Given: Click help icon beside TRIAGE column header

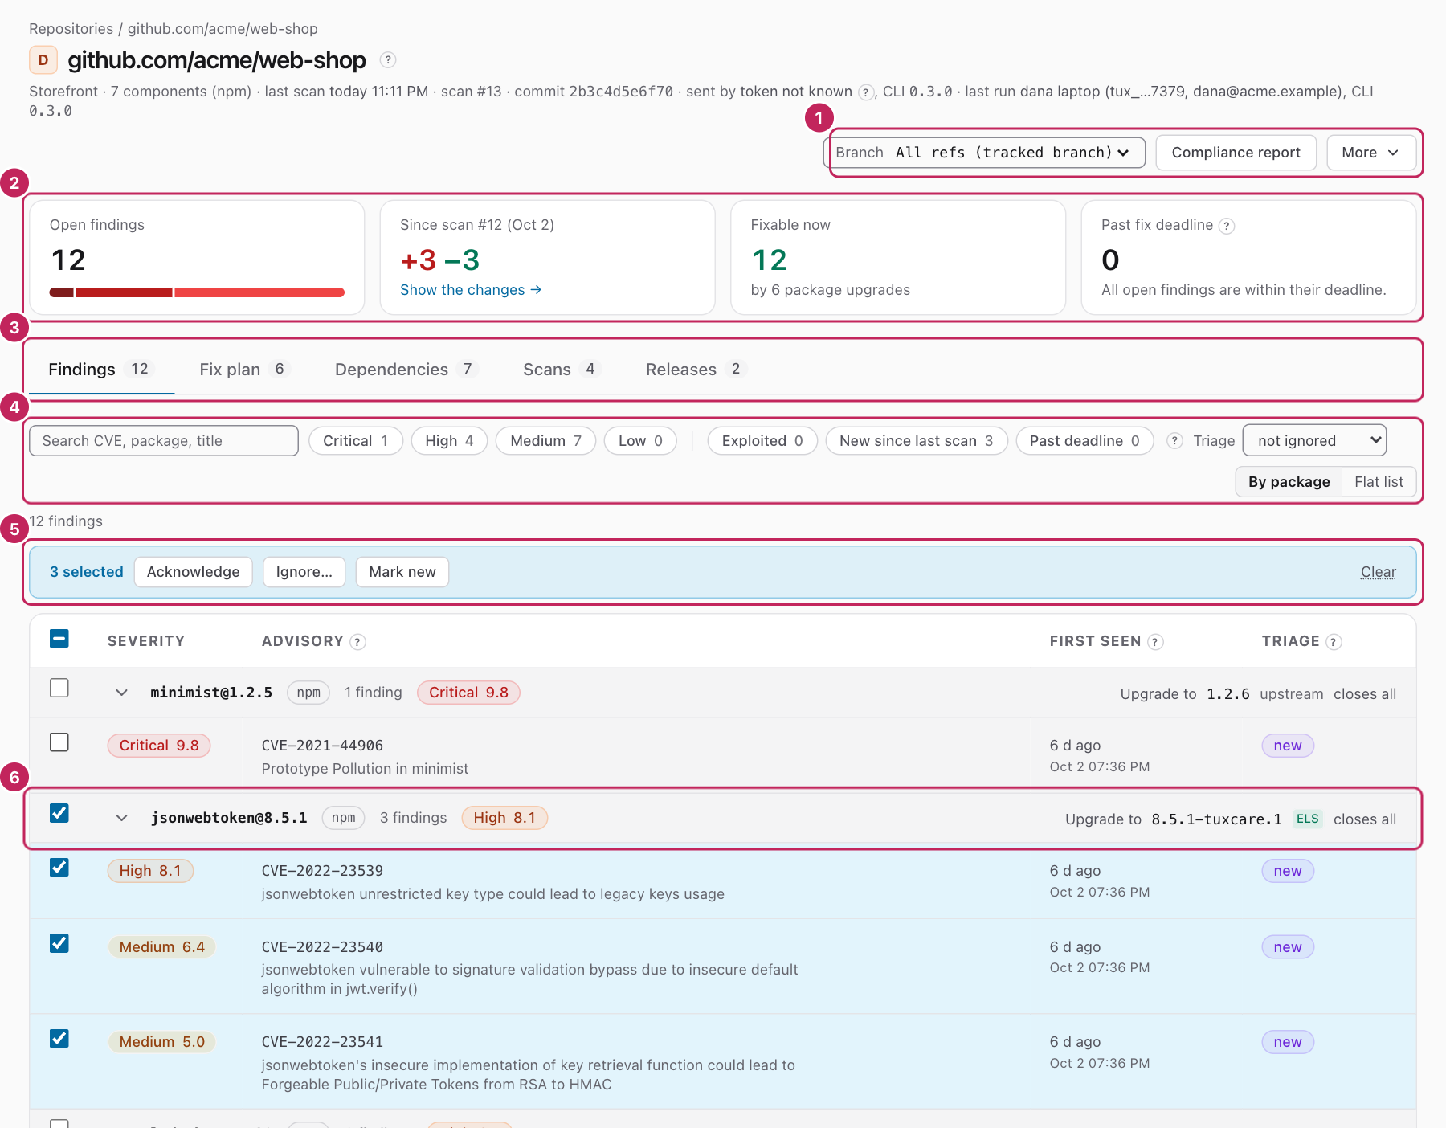Looking at the screenshot, I should [1334, 641].
